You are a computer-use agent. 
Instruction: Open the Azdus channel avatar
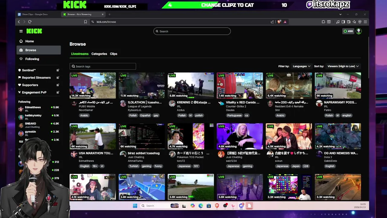[x=172, y=104]
